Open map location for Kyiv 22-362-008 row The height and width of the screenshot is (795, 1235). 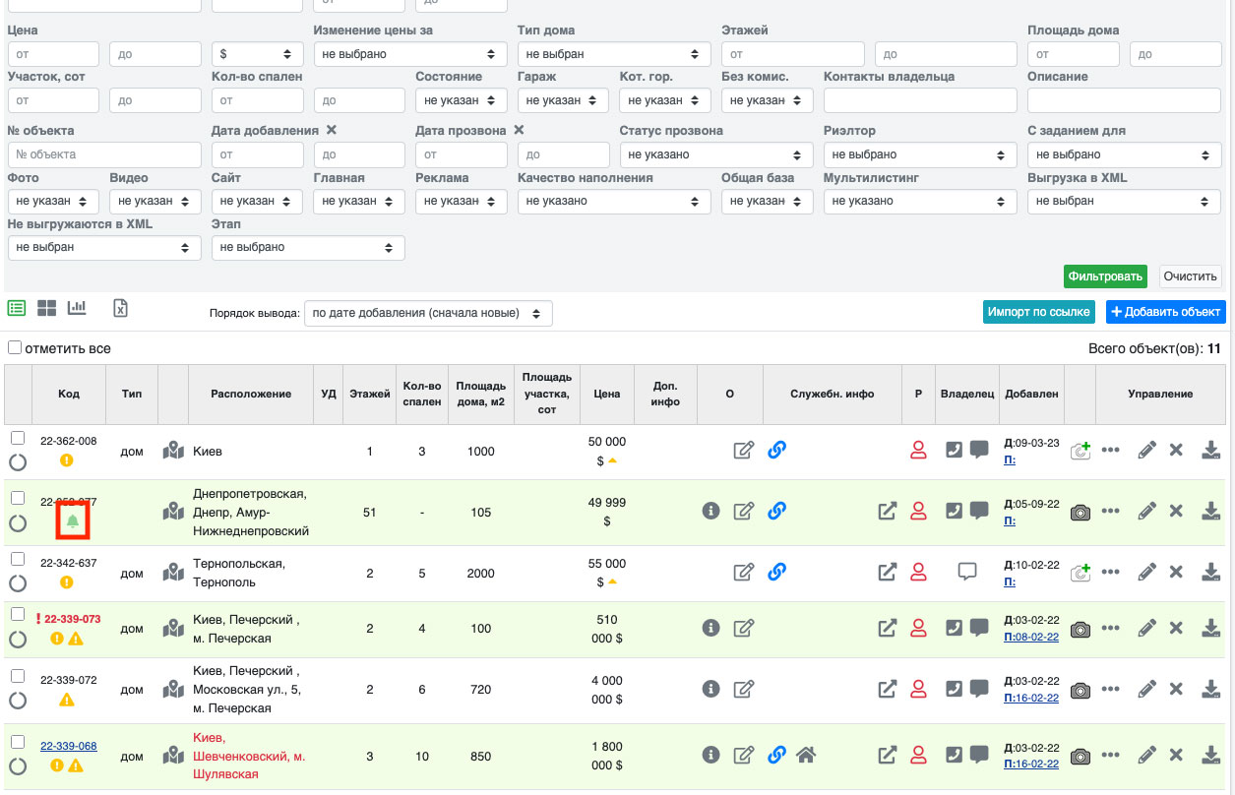[173, 451]
